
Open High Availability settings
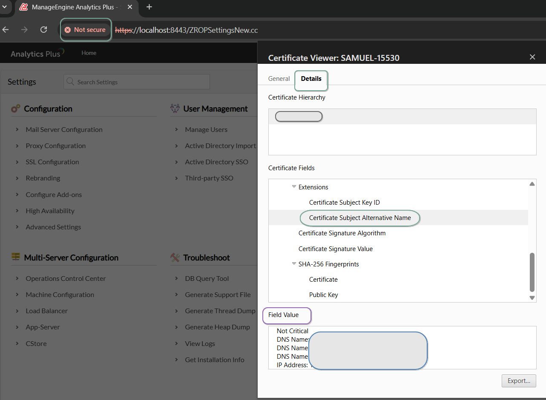[x=50, y=211]
